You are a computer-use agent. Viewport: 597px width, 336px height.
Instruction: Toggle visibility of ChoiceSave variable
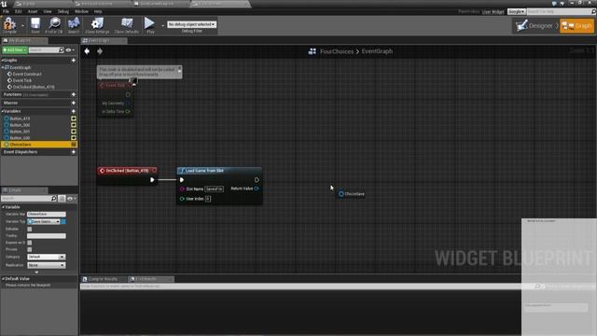pos(74,145)
